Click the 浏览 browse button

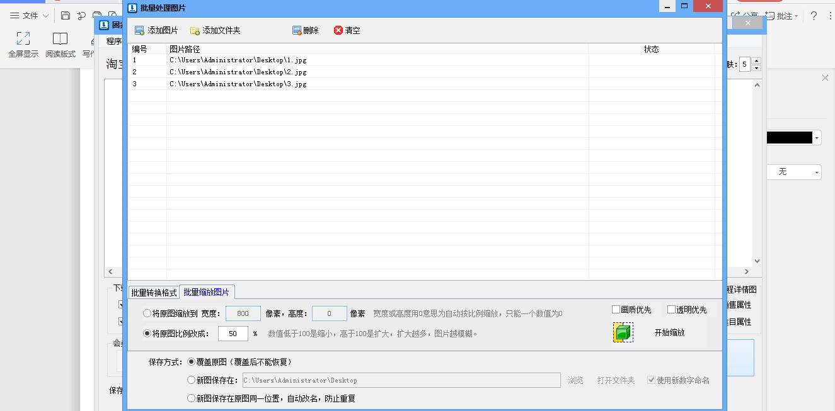click(x=574, y=380)
